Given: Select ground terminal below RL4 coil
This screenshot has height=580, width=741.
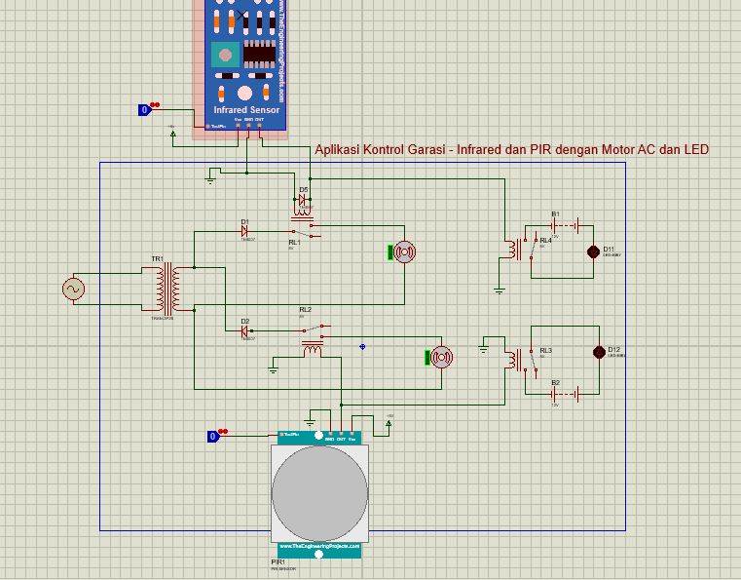Looking at the screenshot, I should pyautogui.click(x=500, y=290).
